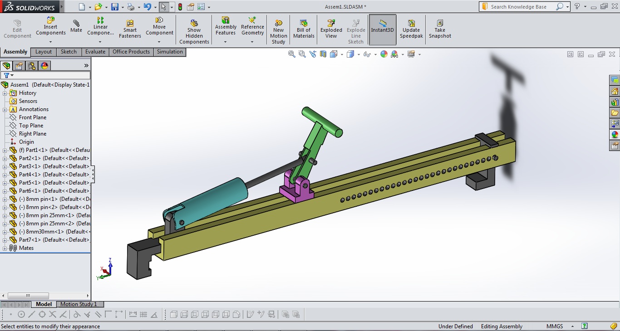Select Front Plane in feature tree

point(33,117)
